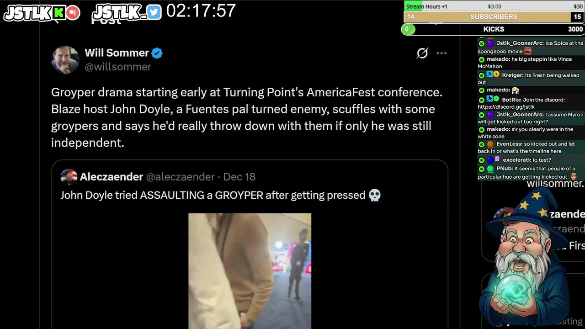Click the Grok icon on the post
585x329 pixels.
pos(422,53)
